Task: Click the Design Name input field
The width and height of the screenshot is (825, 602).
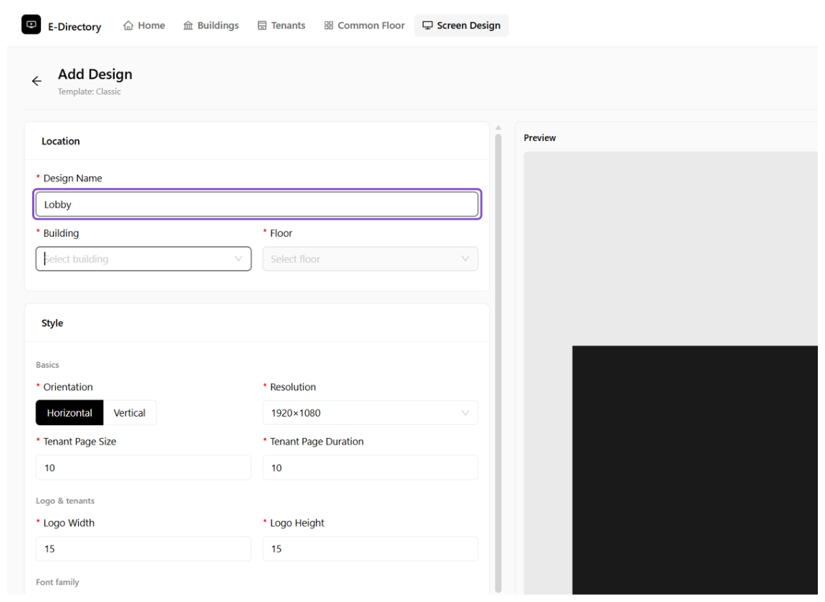Action: pyautogui.click(x=257, y=205)
